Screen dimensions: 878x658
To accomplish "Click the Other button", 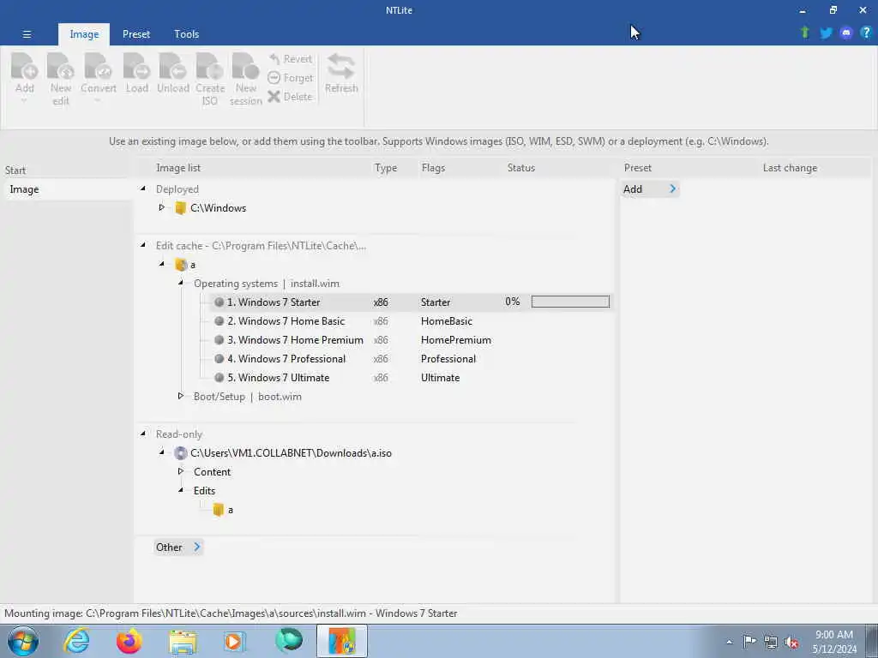I will (178, 547).
